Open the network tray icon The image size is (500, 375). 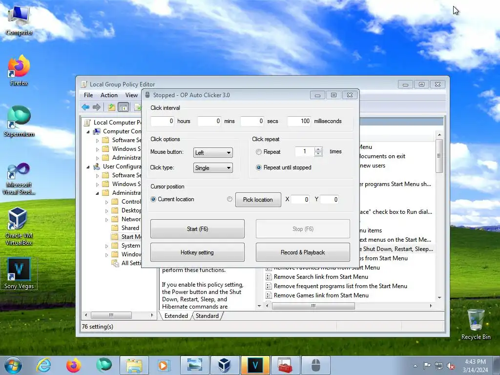(x=439, y=366)
